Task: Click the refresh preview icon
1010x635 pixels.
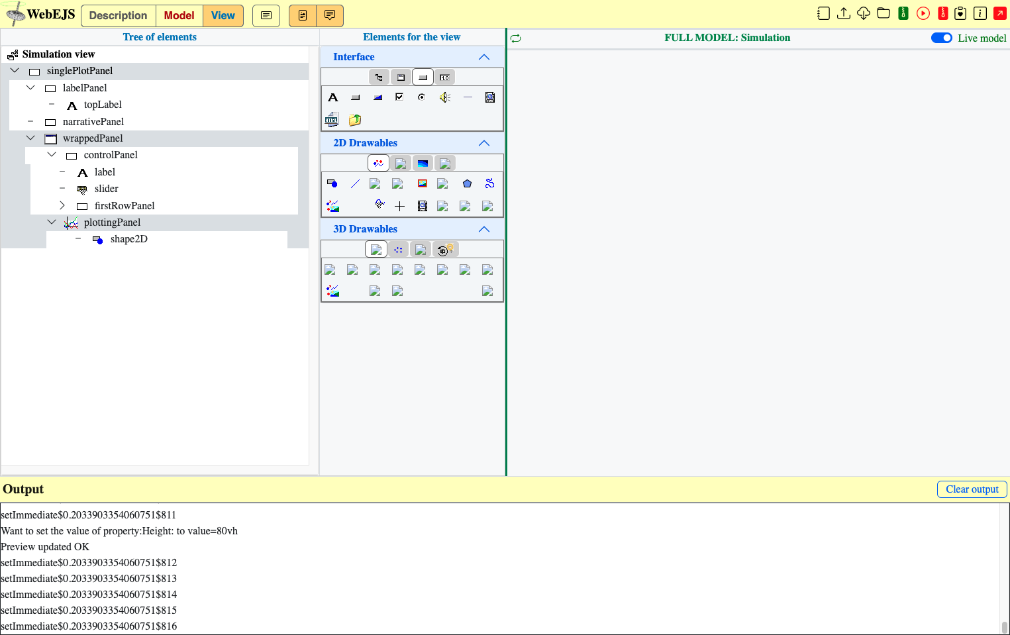Action: [516, 38]
